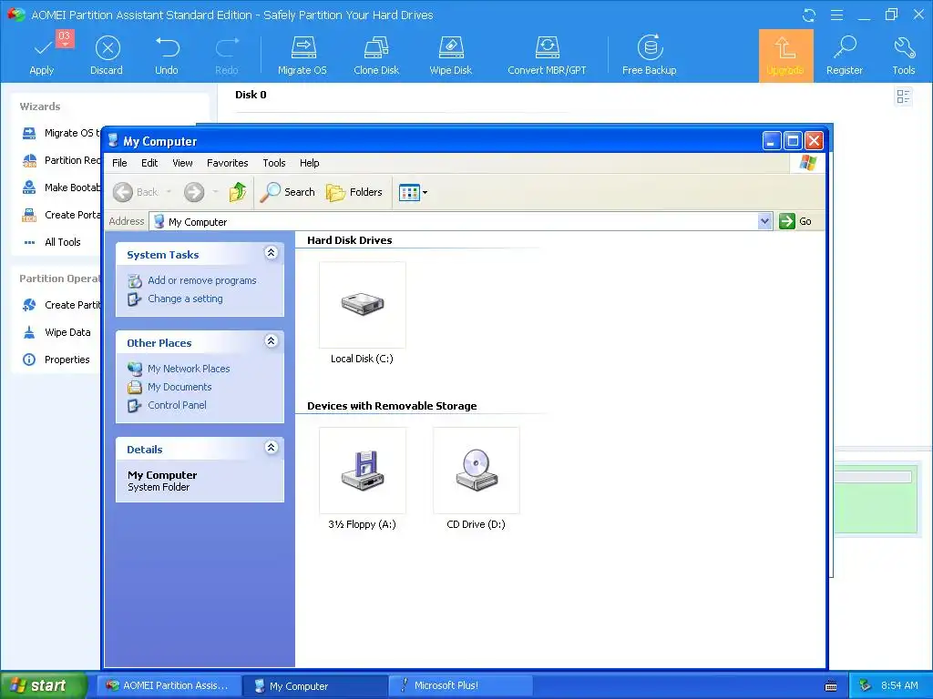Switch to Microsoft Plus! taskbar item

[x=460, y=686]
